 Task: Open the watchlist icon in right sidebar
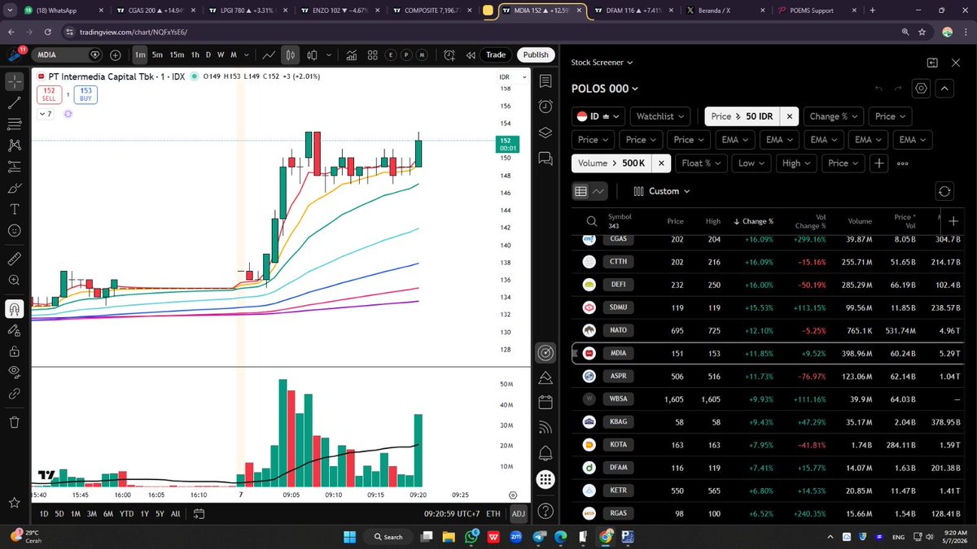[x=545, y=81]
